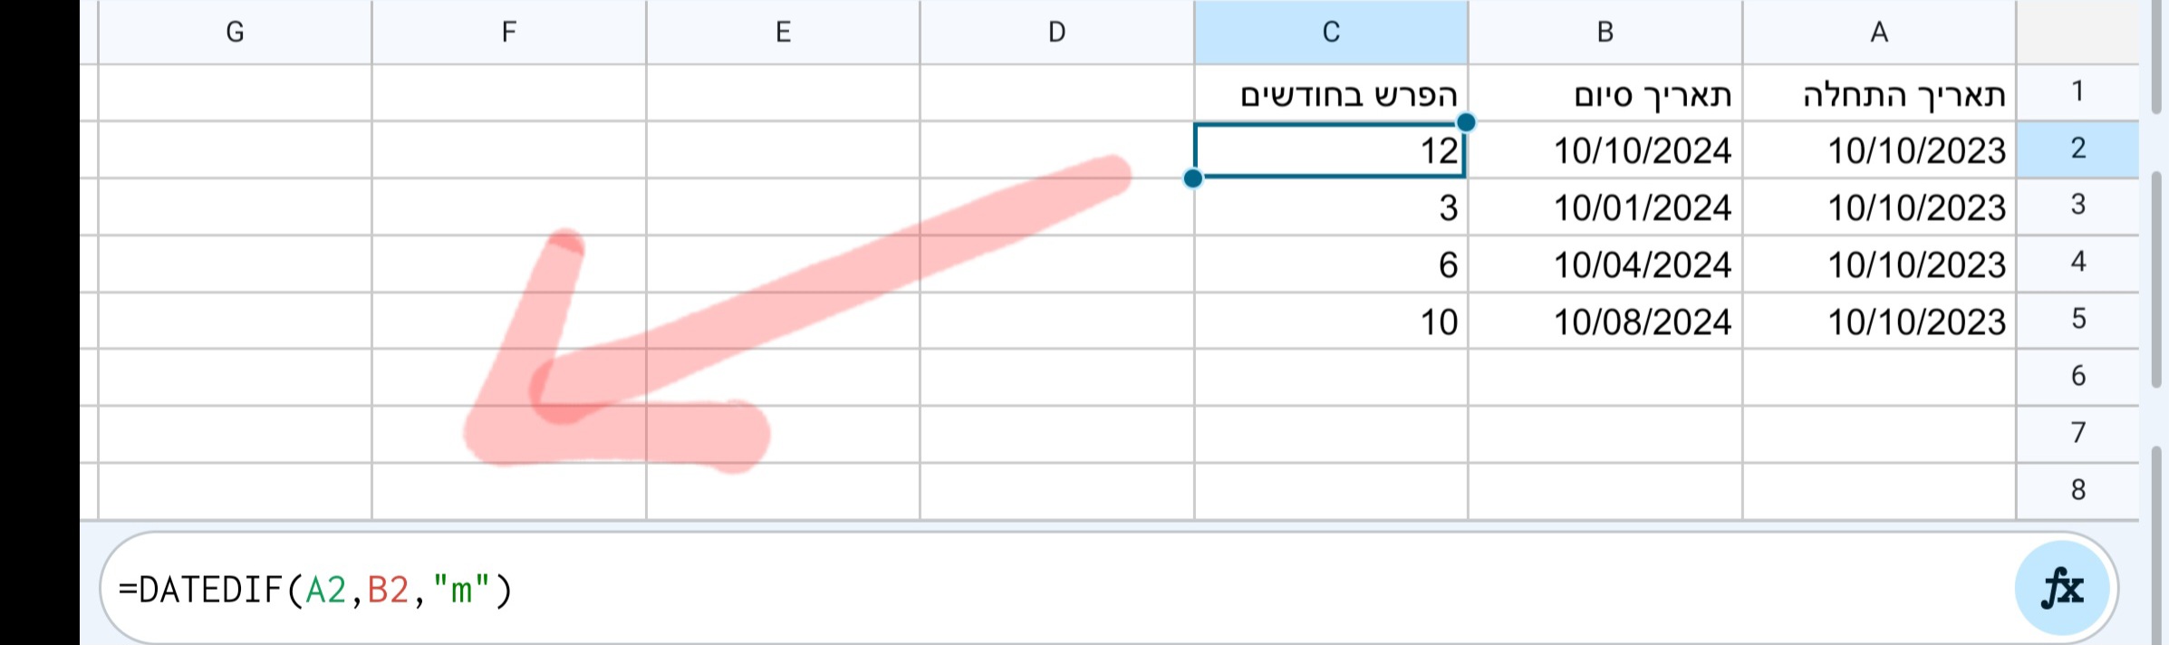Select empty cell F7 near the arrow tip
The height and width of the screenshot is (645, 2169).
pos(507,432)
